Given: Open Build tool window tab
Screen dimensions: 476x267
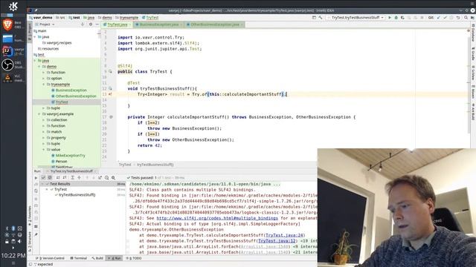Looking at the screenshot, I should pos(97,258).
